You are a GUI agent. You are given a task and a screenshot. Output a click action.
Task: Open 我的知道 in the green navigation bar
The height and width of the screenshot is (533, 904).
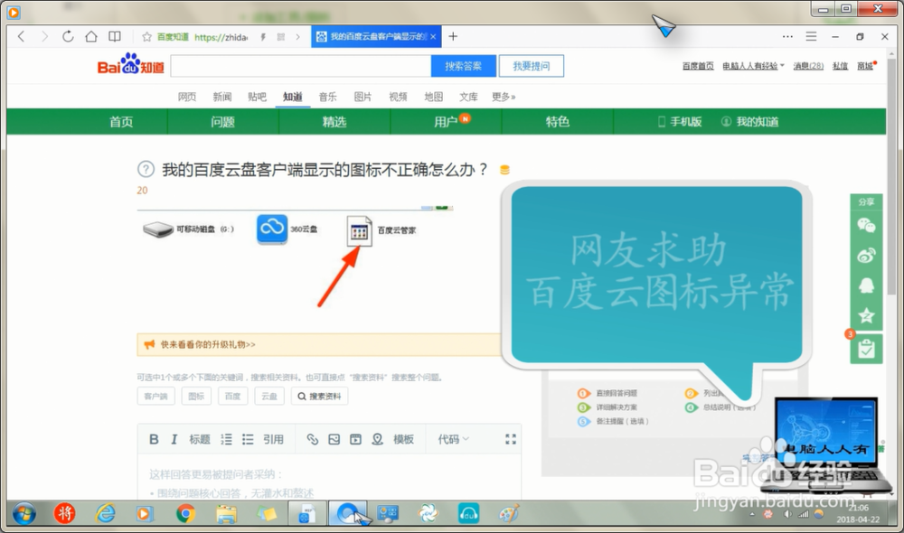coord(750,122)
